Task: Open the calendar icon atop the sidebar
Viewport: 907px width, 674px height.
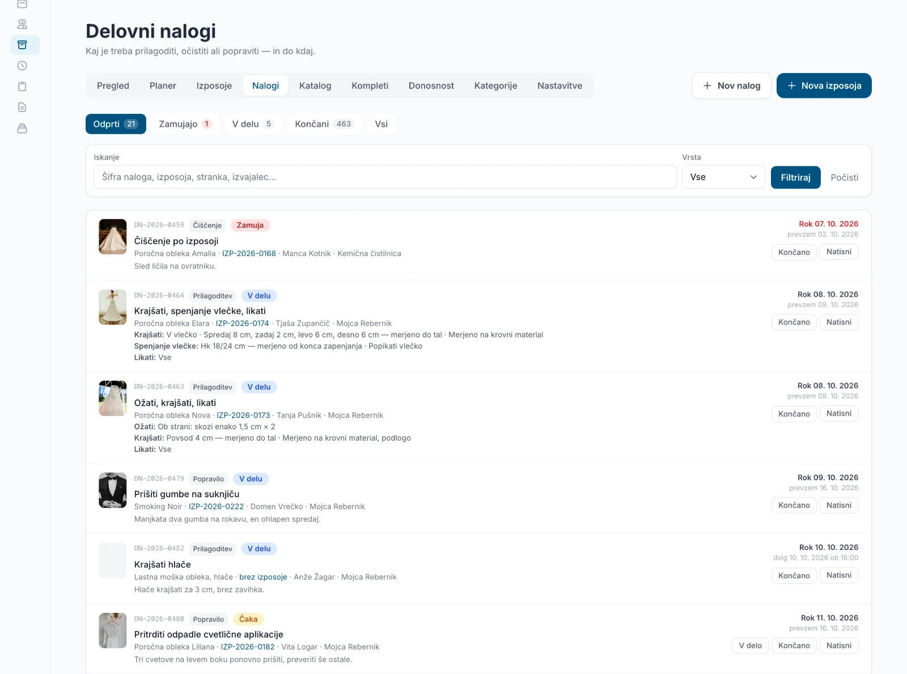Action: pos(22,4)
